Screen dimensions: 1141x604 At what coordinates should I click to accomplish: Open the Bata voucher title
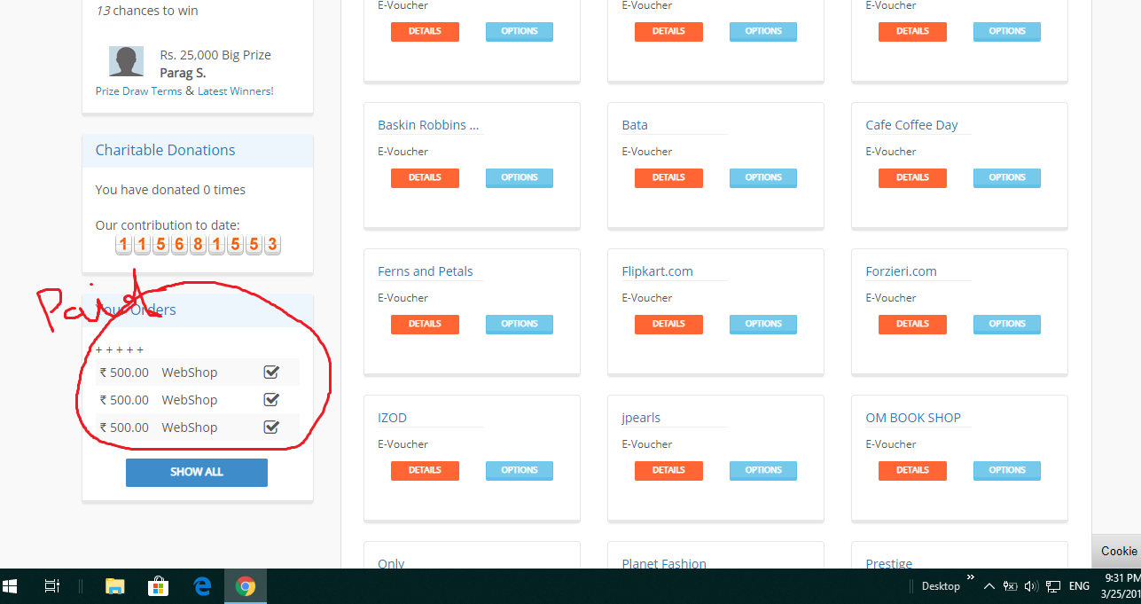pyautogui.click(x=635, y=125)
